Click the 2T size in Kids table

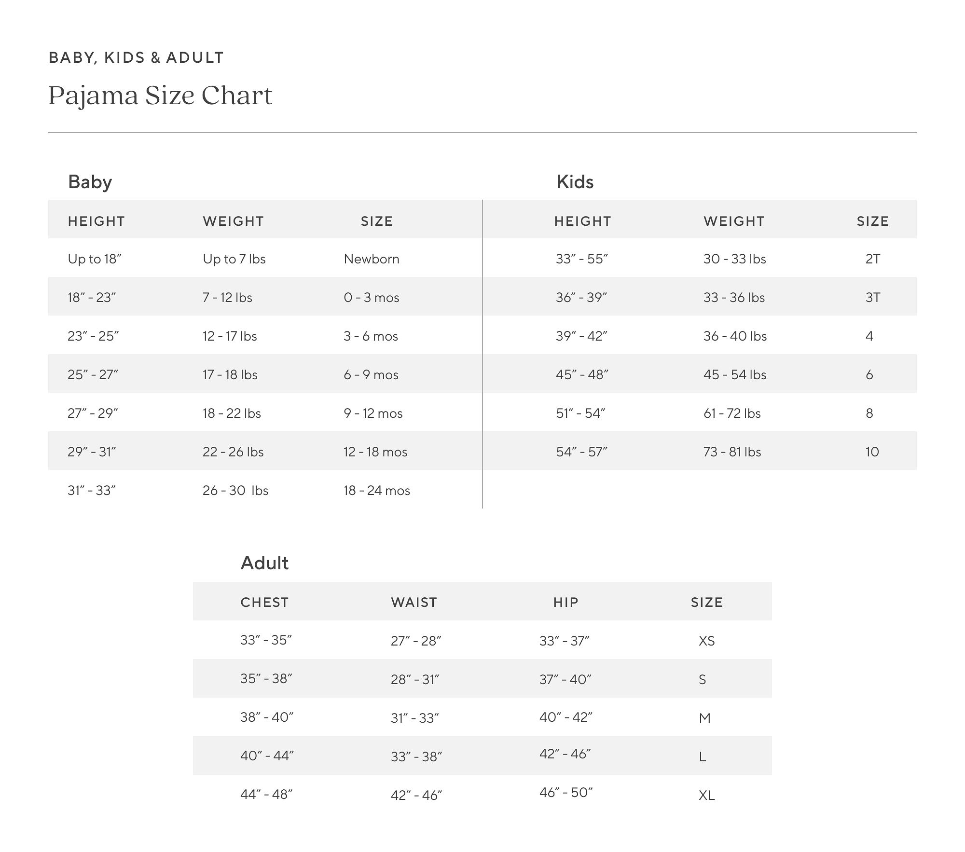pos(873,259)
